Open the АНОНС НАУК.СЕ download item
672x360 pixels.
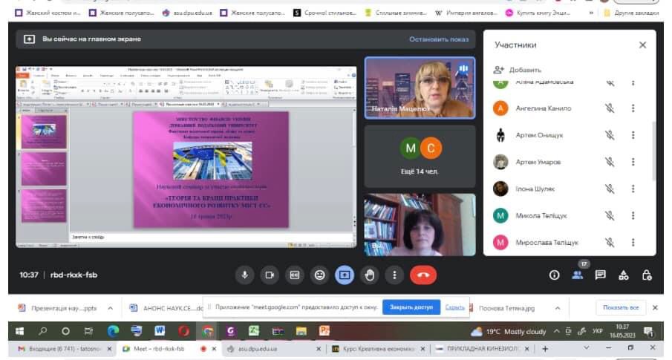pos(167,308)
